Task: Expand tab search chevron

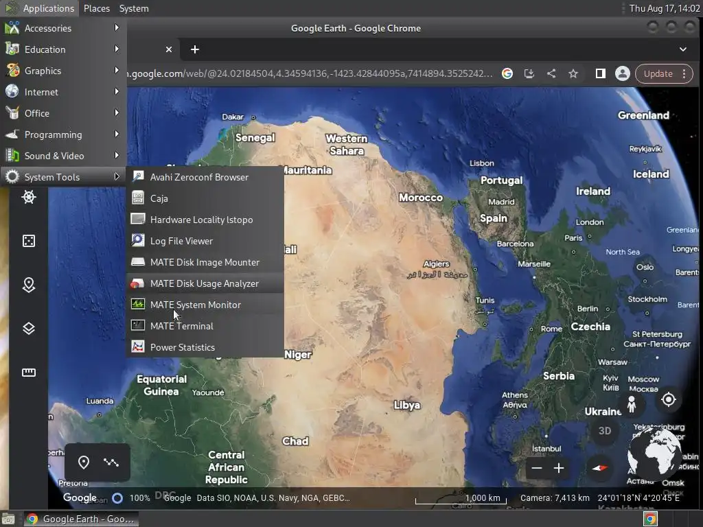Action: (683, 49)
